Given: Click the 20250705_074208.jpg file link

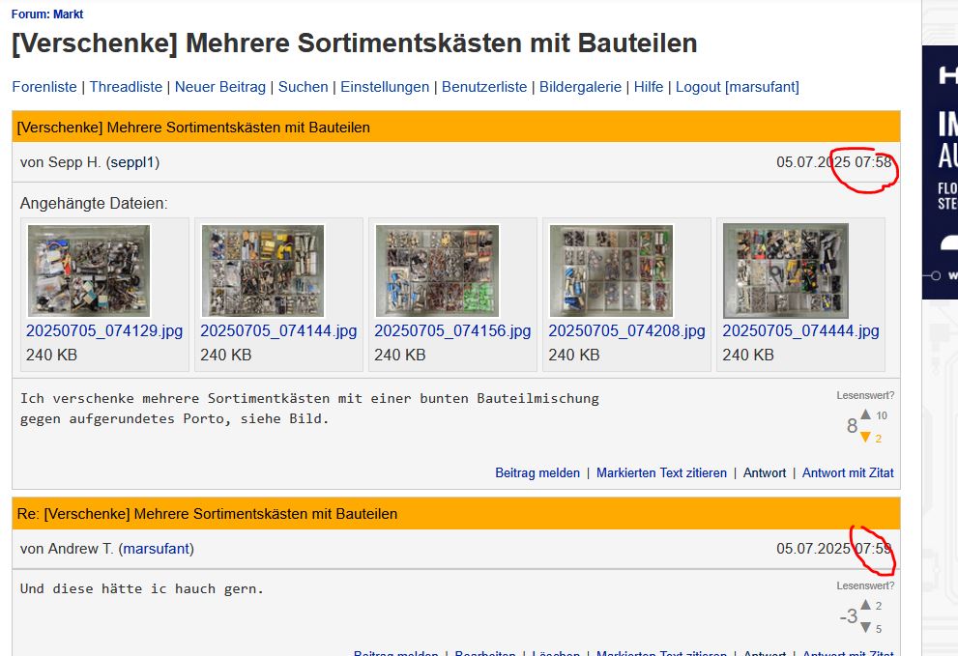Looking at the screenshot, I should [x=626, y=330].
